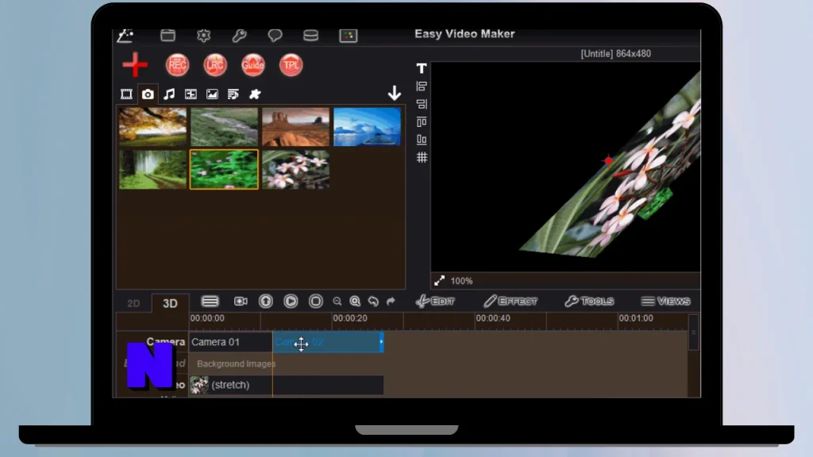Click the fullscreen expand preview icon
The height and width of the screenshot is (457, 813).
pyautogui.click(x=440, y=281)
